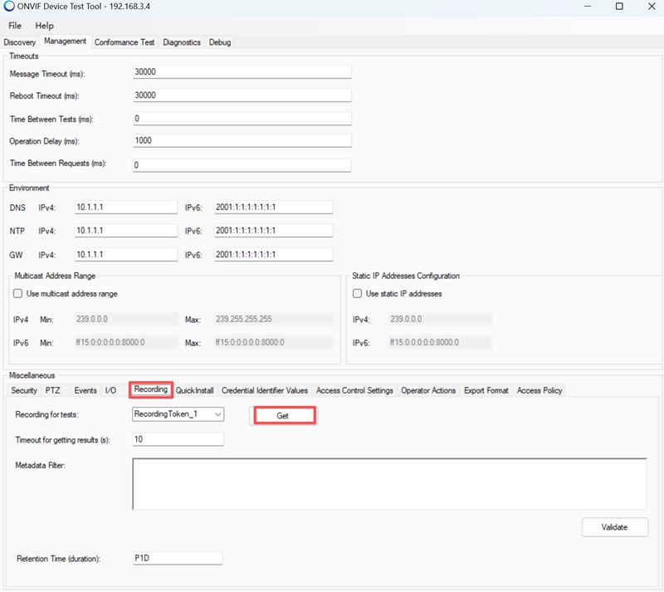Enable Use multicast address range checkbox
This screenshot has height=592, width=664.
tap(18, 293)
